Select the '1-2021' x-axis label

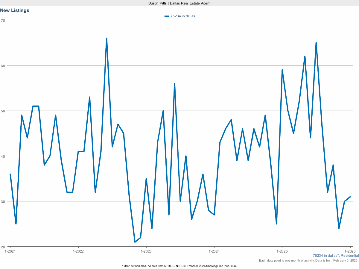11,252
